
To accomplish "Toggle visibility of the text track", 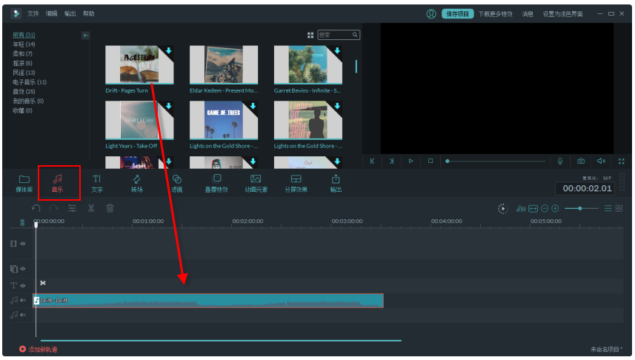I will (22, 285).
